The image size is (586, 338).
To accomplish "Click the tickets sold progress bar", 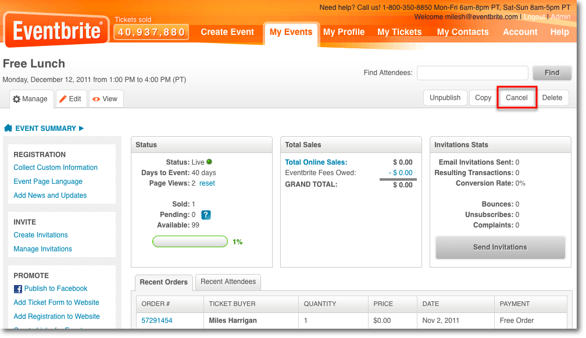I will click(x=190, y=241).
